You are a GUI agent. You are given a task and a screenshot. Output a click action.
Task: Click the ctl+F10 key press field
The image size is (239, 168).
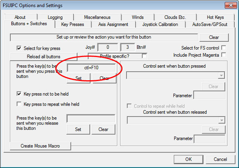91,68
